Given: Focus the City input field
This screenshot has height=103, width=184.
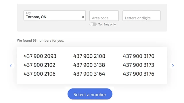Looking at the screenshot, I should tap(55, 16).
